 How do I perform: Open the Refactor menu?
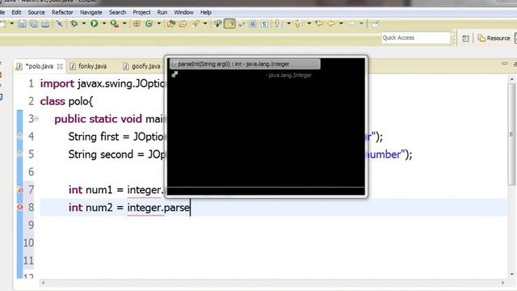pos(62,12)
